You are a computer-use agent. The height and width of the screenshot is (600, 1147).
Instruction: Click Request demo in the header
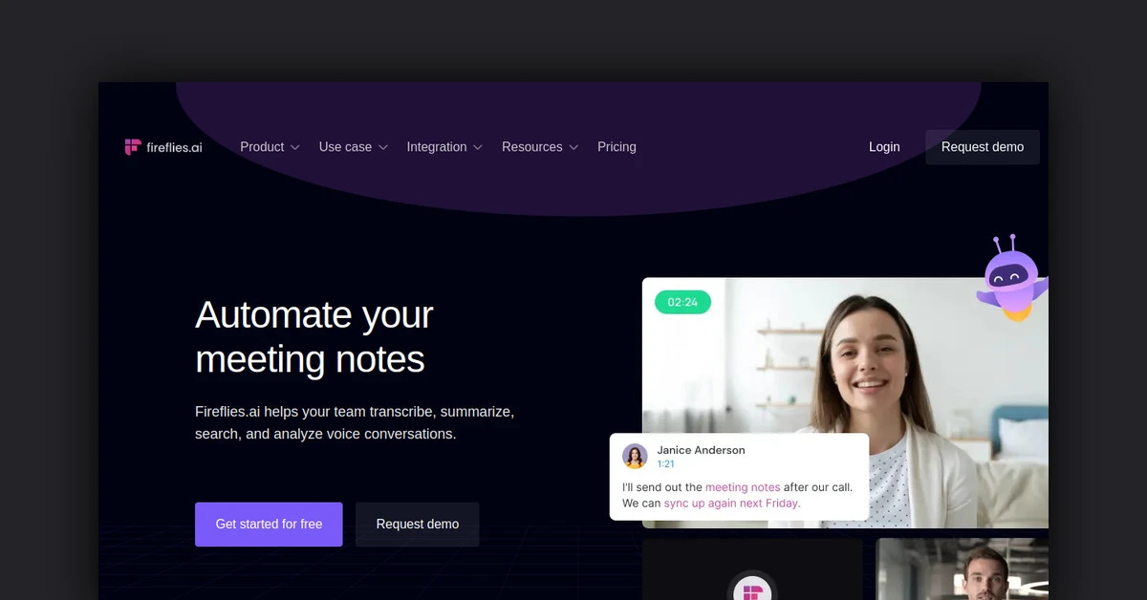point(983,147)
